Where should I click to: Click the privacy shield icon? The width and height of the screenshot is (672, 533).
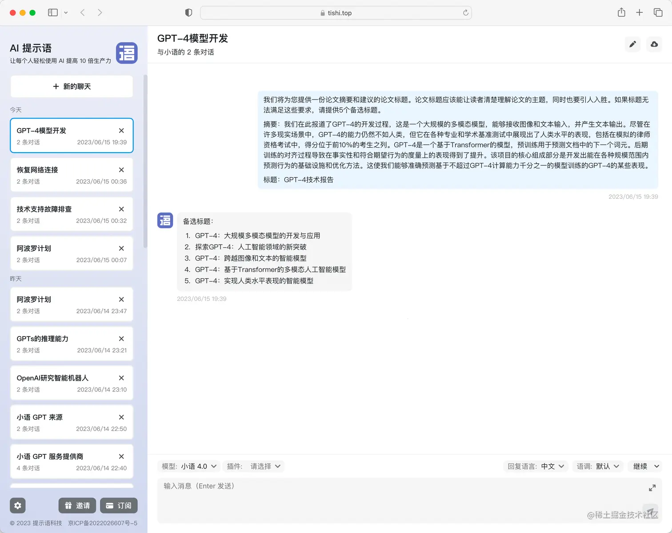point(188,12)
